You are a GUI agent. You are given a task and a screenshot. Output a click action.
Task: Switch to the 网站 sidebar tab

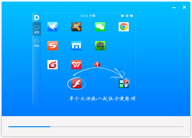pos(37,43)
